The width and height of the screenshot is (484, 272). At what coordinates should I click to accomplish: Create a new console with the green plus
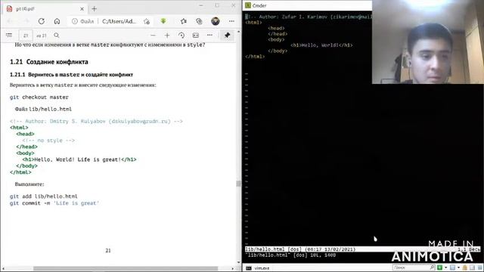tap(440, 267)
